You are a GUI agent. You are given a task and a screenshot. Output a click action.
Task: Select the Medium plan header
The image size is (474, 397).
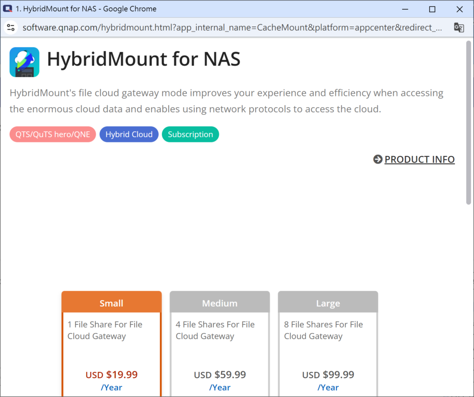(220, 303)
